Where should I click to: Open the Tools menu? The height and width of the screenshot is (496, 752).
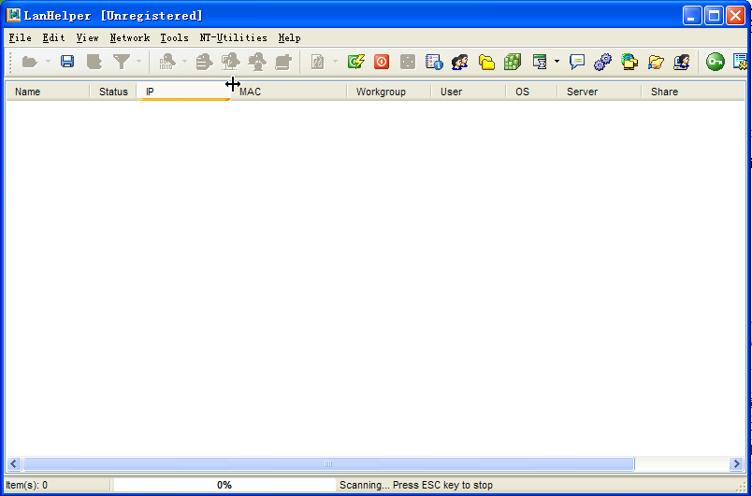click(x=175, y=37)
